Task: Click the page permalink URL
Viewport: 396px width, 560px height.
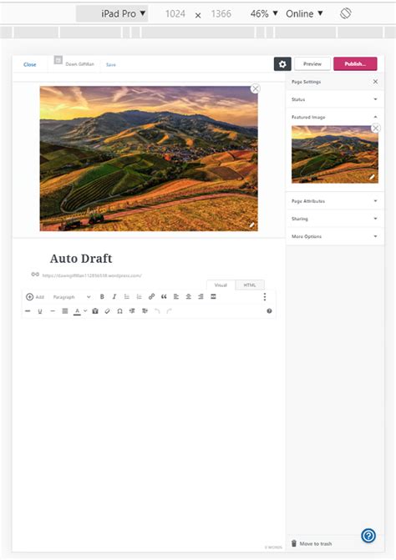Action: click(92, 275)
